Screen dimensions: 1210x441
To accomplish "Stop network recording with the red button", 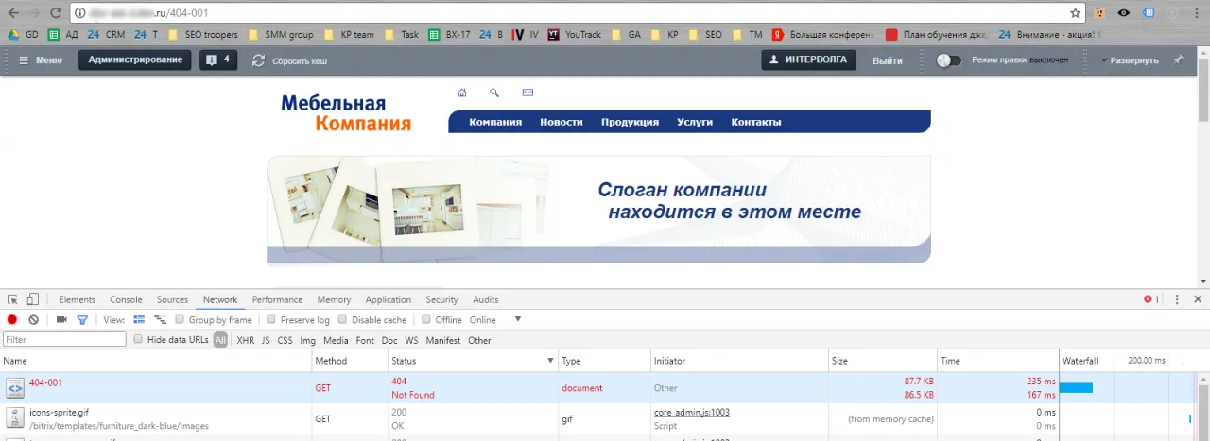I will pyautogui.click(x=12, y=320).
